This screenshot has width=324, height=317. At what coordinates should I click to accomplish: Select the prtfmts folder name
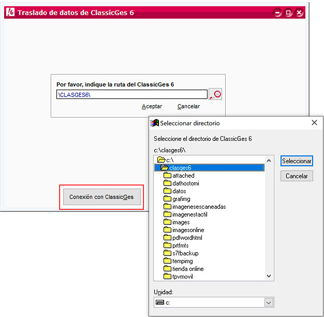181,246
